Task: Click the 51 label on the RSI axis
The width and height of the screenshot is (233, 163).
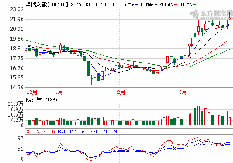Action: pos(21,149)
